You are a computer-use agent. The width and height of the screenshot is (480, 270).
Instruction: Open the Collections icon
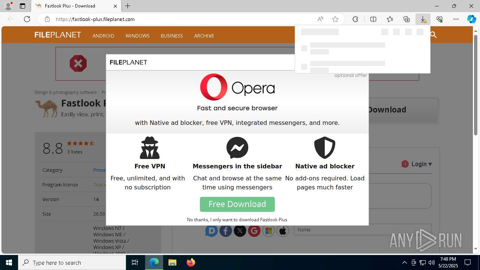(x=406, y=19)
